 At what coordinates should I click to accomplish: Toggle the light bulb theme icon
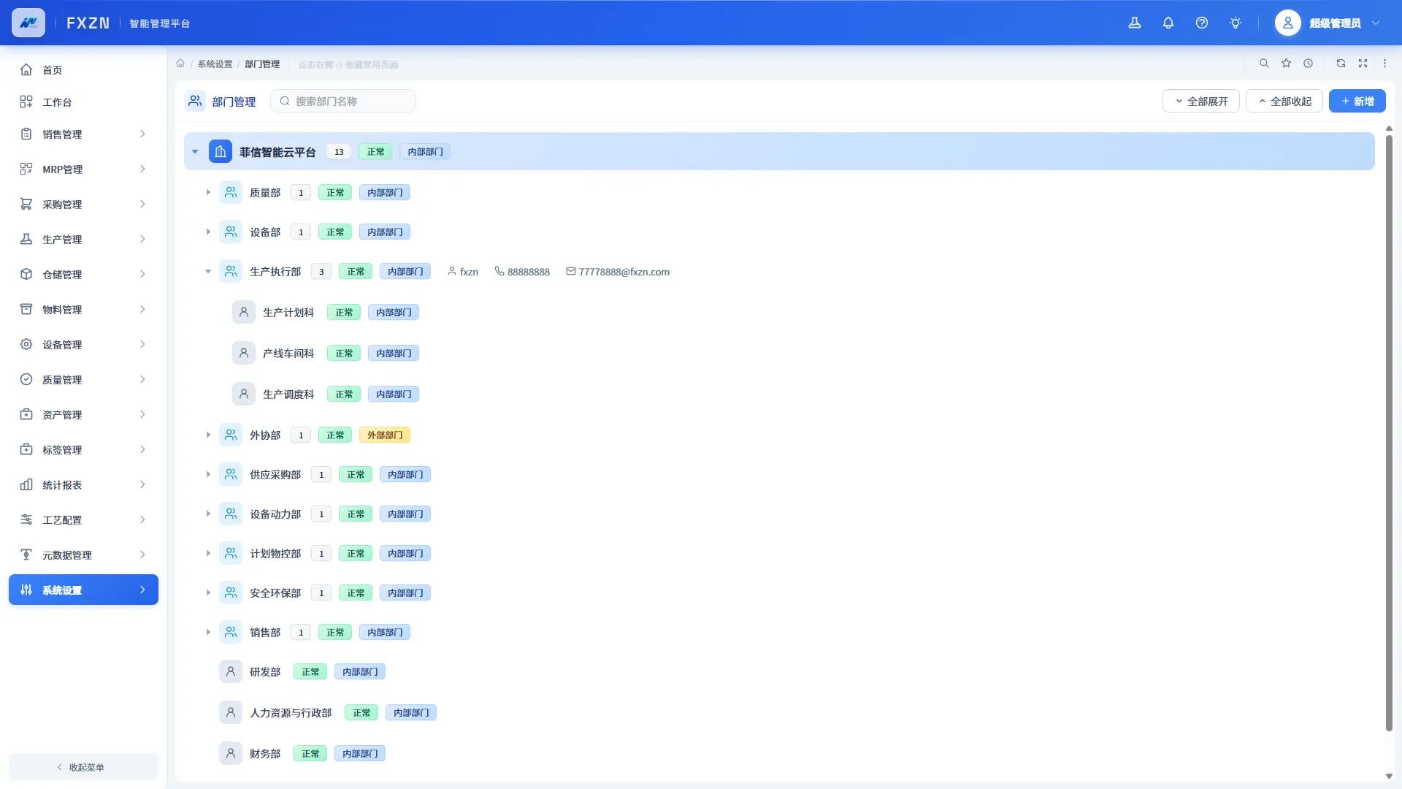coord(1236,23)
